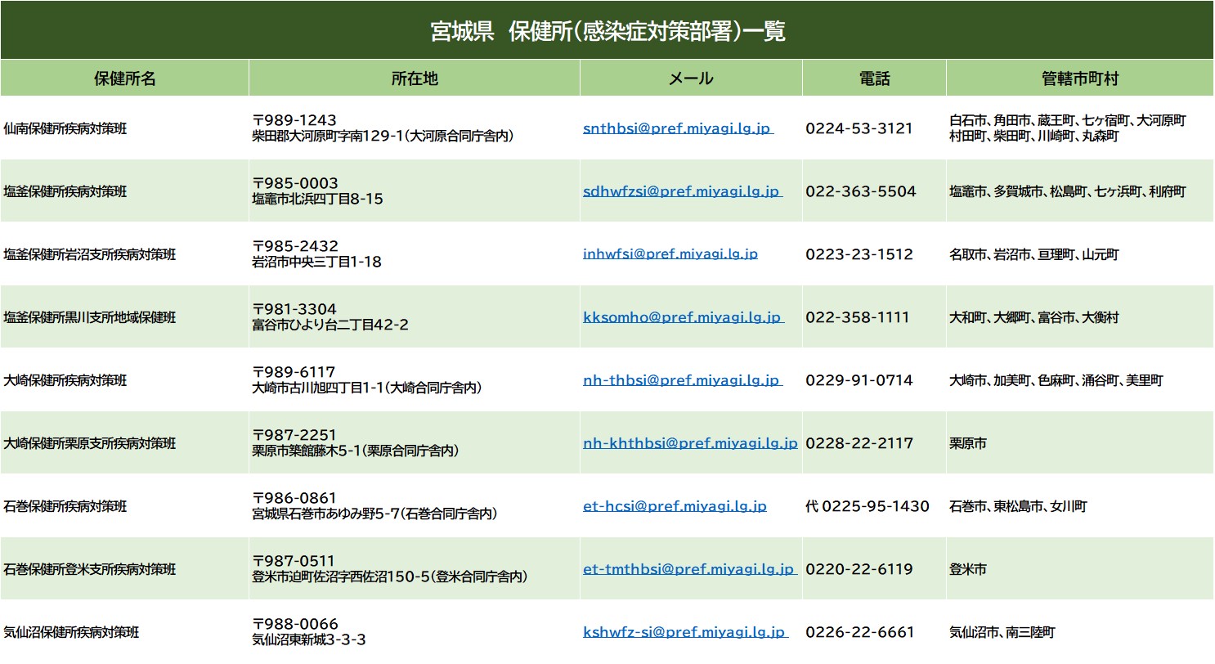Select the 石巻保健所疾病対策班 cell
This screenshot has height=664, width=1215.
click(124, 506)
